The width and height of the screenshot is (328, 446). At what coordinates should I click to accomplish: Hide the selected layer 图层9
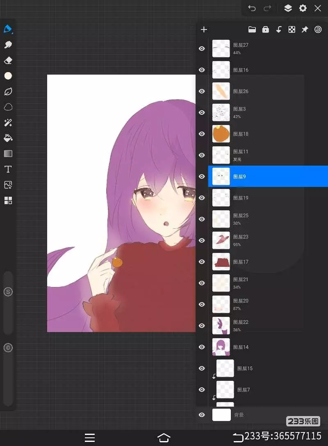pos(202,177)
